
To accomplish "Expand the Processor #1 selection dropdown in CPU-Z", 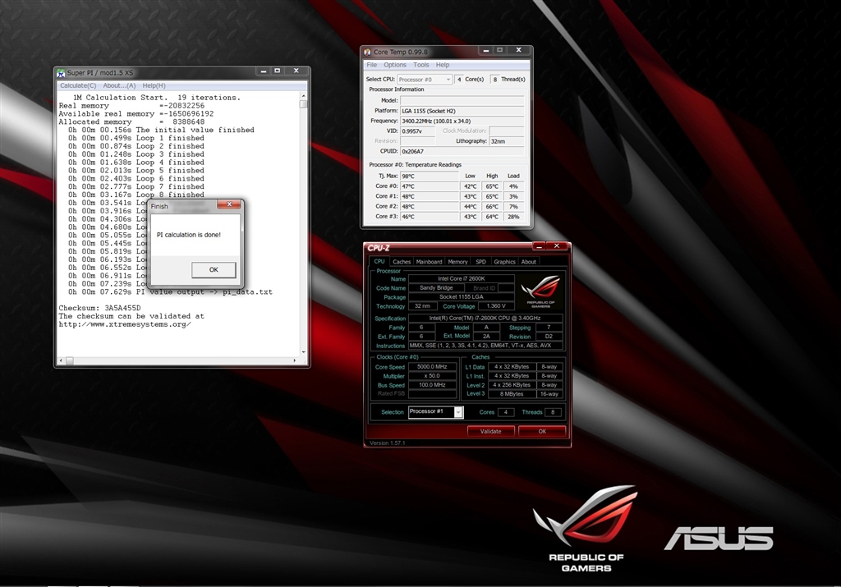I will [x=458, y=412].
